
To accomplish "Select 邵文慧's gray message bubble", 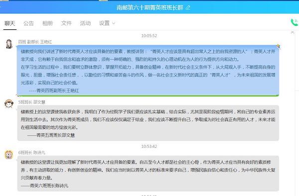I will click(148, 123).
